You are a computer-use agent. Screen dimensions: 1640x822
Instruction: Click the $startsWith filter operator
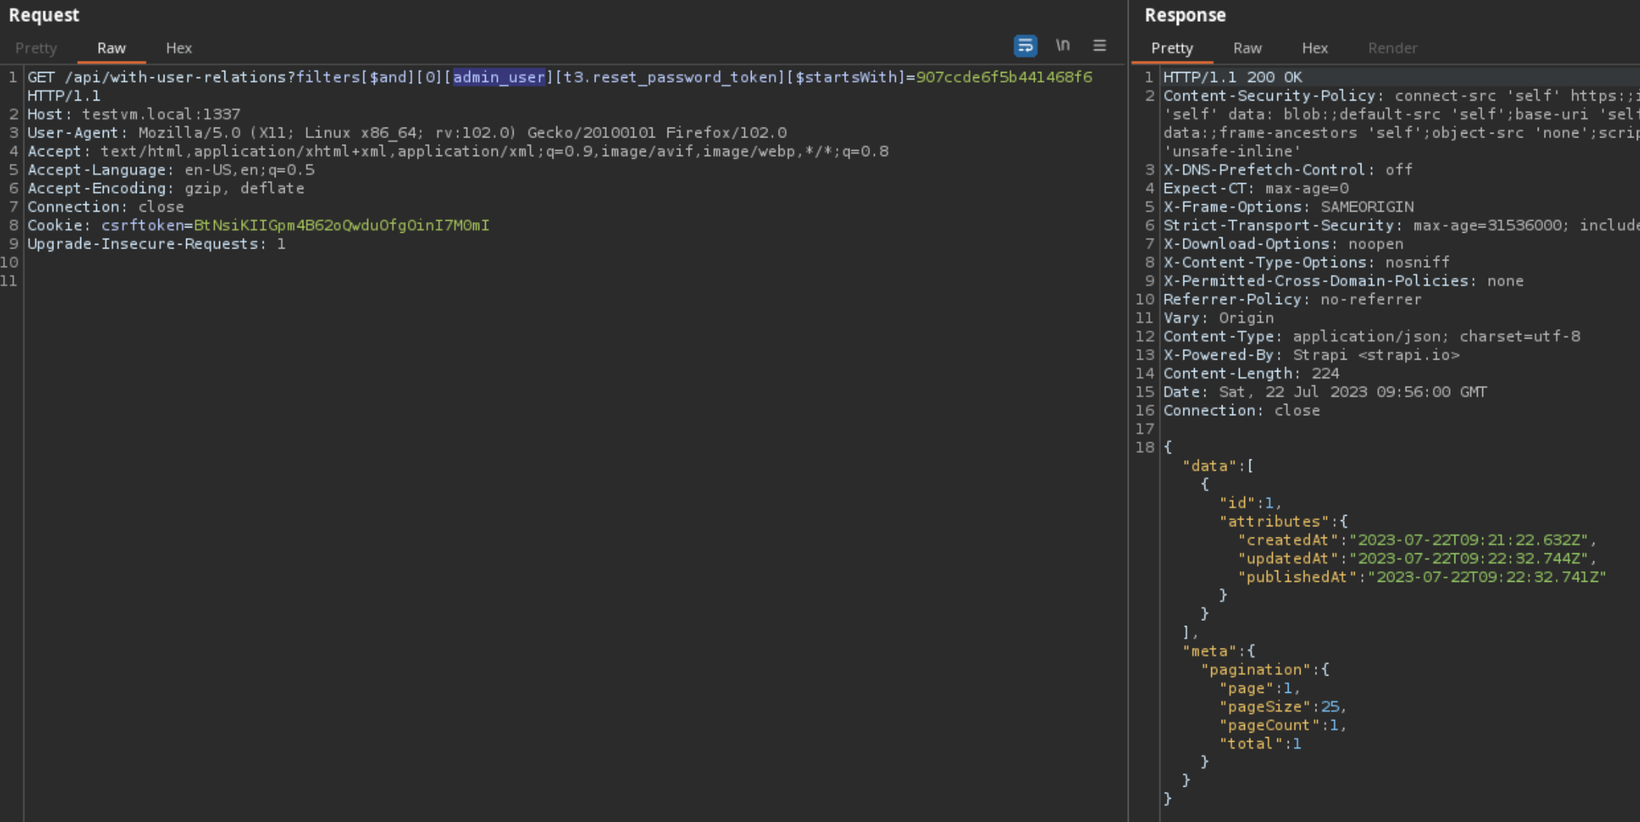(846, 77)
